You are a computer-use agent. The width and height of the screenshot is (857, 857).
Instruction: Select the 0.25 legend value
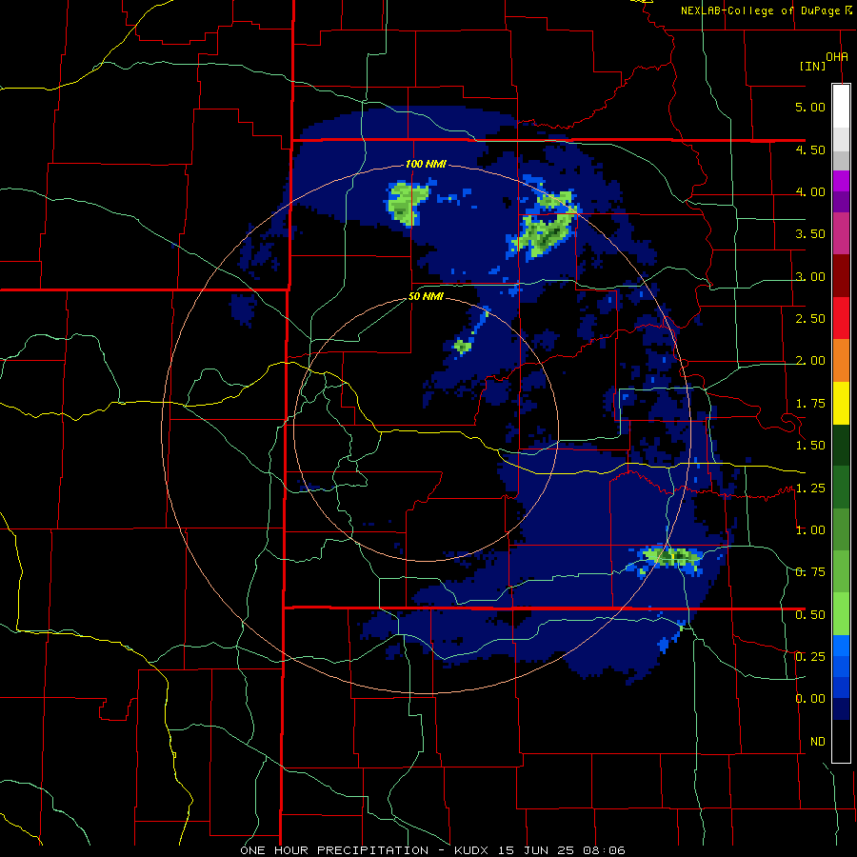[810, 657]
